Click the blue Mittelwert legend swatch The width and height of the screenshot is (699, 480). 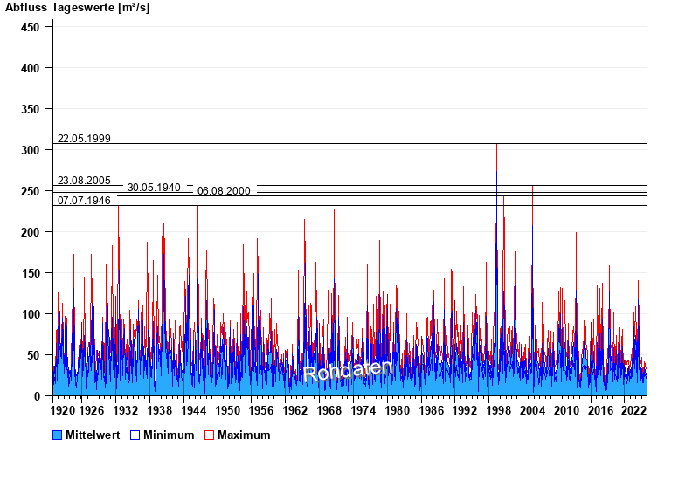pos(58,435)
